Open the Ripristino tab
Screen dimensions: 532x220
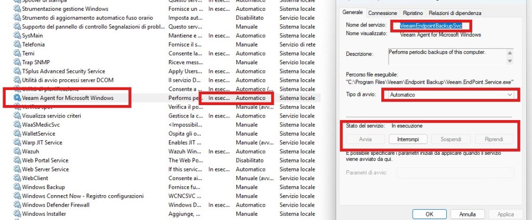(413, 13)
